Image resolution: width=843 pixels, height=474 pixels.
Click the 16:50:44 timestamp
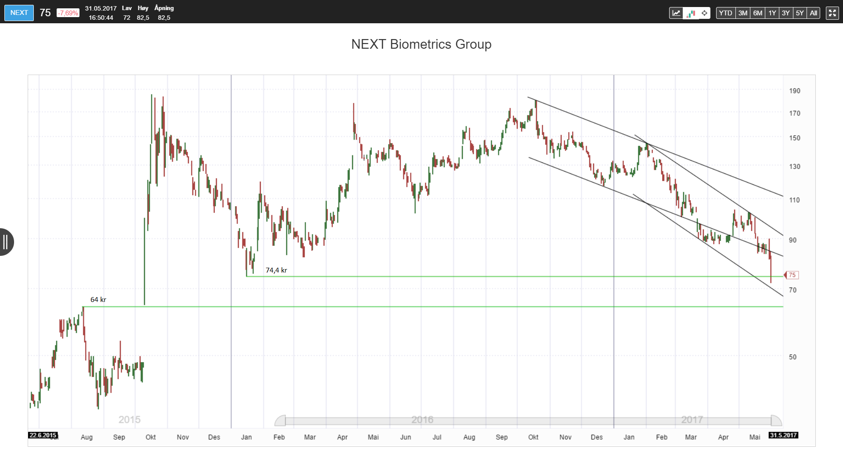tap(101, 18)
